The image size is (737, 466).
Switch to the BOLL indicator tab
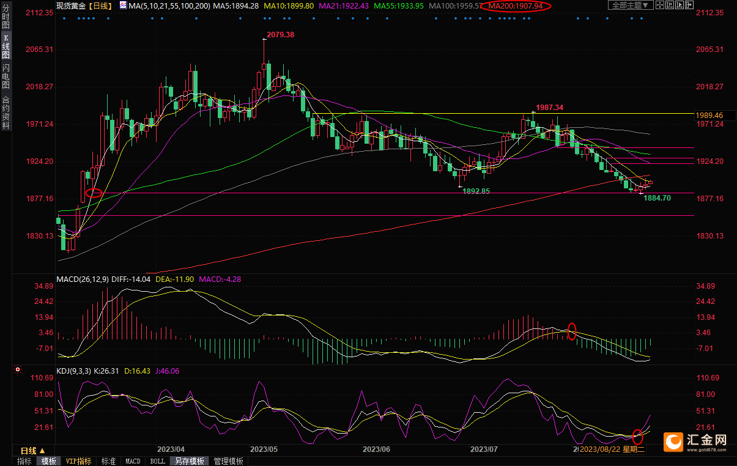tap(157, 461)
